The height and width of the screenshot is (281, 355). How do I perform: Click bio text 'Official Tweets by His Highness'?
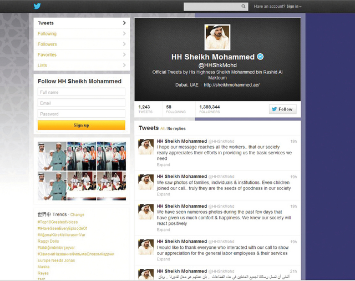tap(217, 75)
